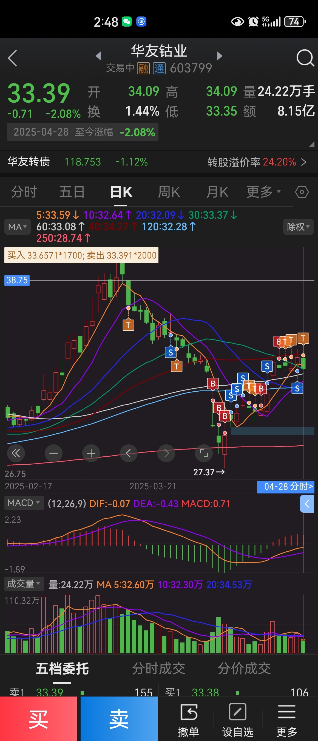Select the 日K tab

tap(121, 192)
